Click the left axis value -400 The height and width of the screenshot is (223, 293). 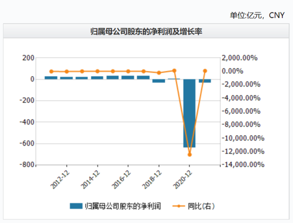27,122
